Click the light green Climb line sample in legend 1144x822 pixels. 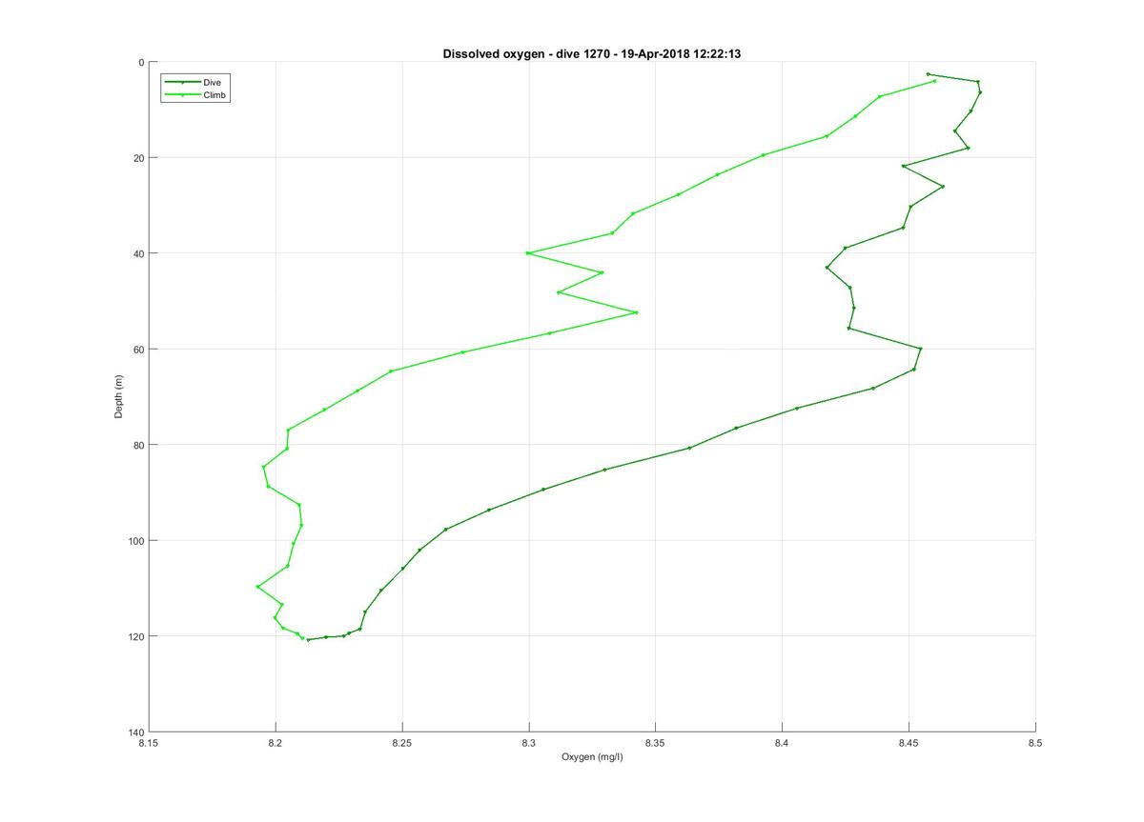pos(182,95)
